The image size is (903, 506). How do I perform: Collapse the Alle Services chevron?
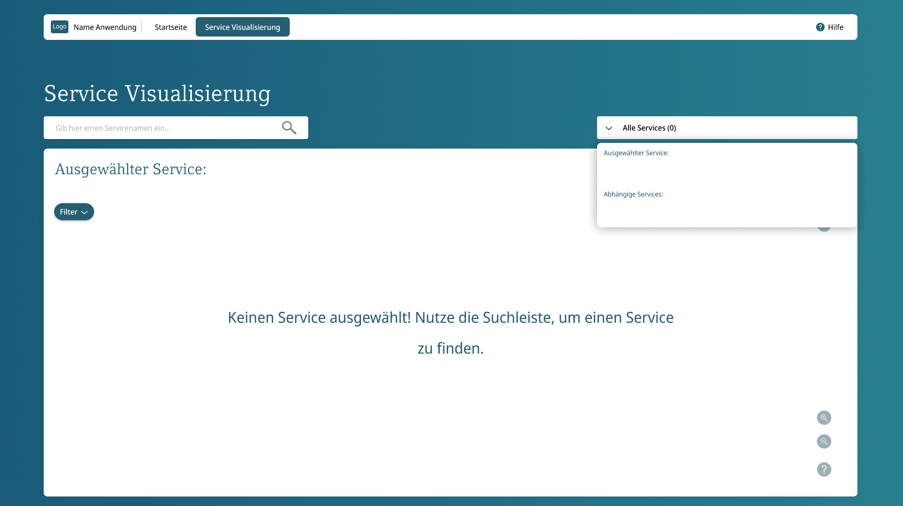[609, 128]
